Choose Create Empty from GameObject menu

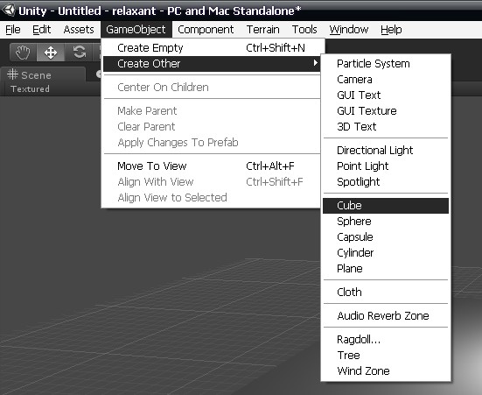point(212,48)
